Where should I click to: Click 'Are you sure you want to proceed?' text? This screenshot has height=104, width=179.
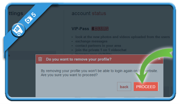tap(69, 75)
